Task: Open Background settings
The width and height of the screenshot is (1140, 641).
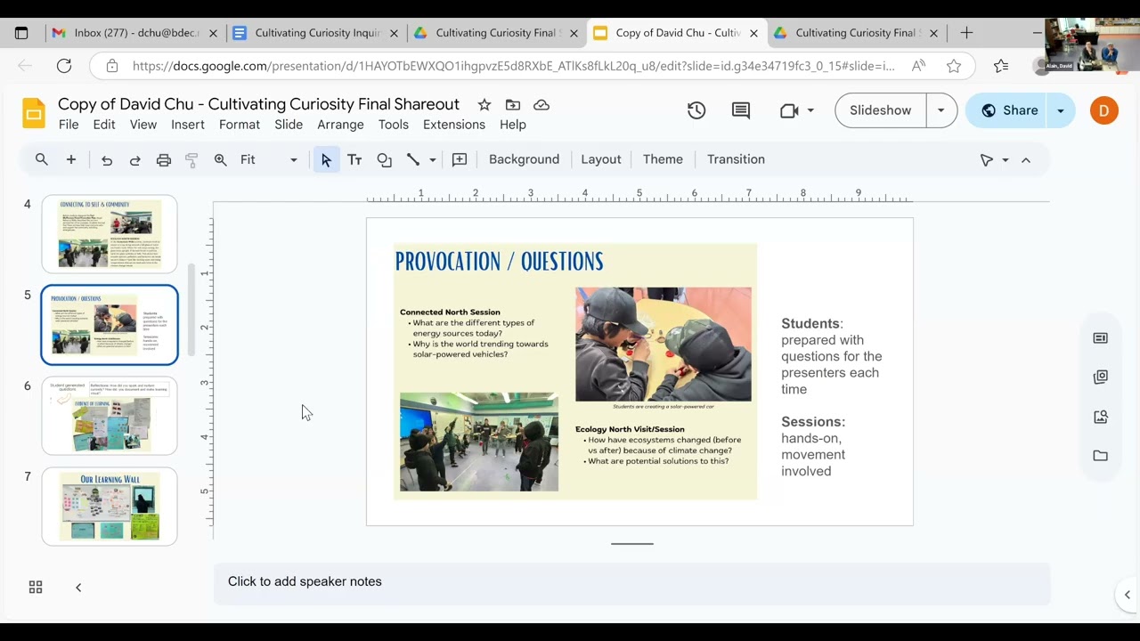Action: click(524, 159)
